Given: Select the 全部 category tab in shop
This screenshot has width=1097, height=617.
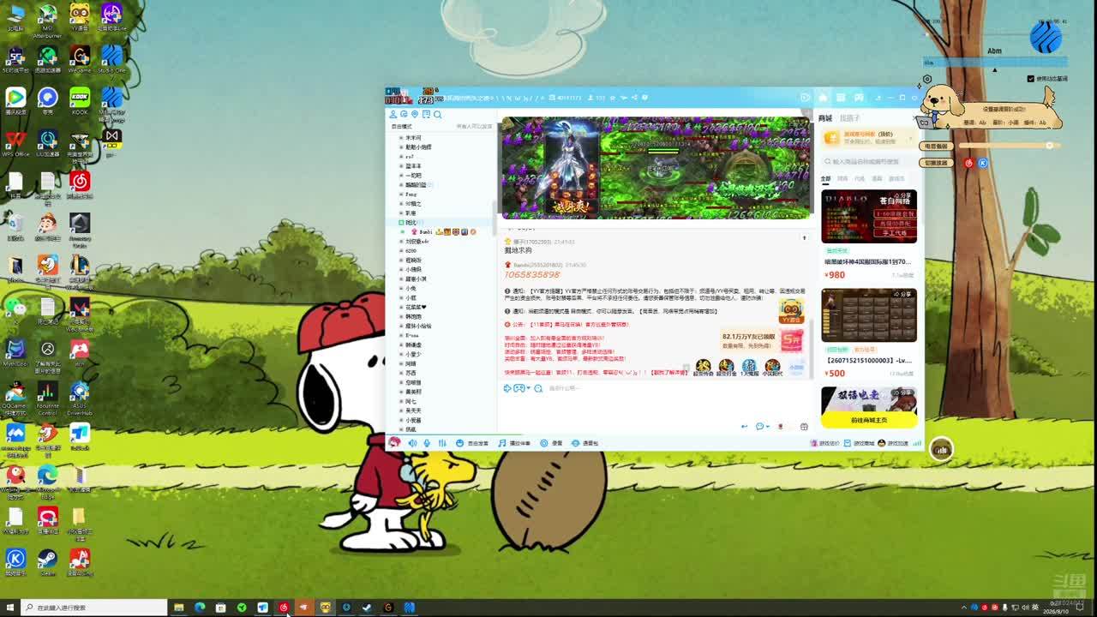Looking at the screenshot, I should [x=825, y=179].
